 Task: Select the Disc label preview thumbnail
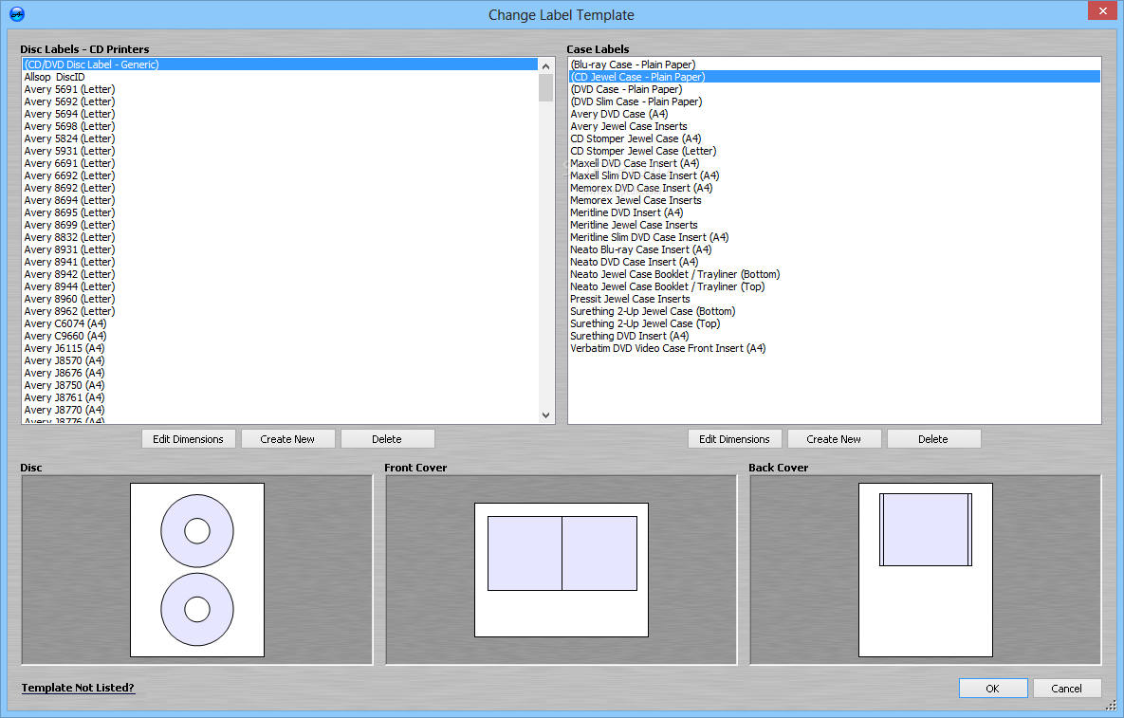[197, 570]
